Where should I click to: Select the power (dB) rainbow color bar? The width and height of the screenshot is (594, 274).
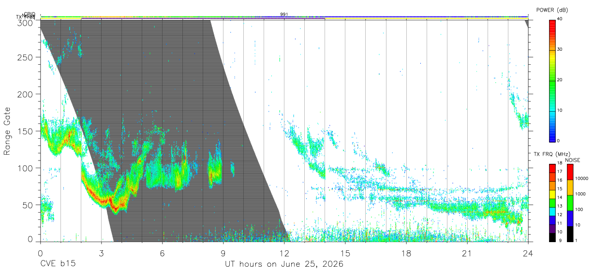[552, 80]
